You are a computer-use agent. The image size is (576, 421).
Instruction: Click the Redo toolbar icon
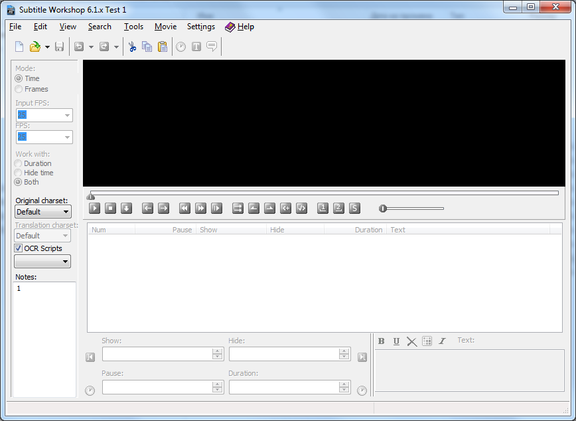(104, 46)
